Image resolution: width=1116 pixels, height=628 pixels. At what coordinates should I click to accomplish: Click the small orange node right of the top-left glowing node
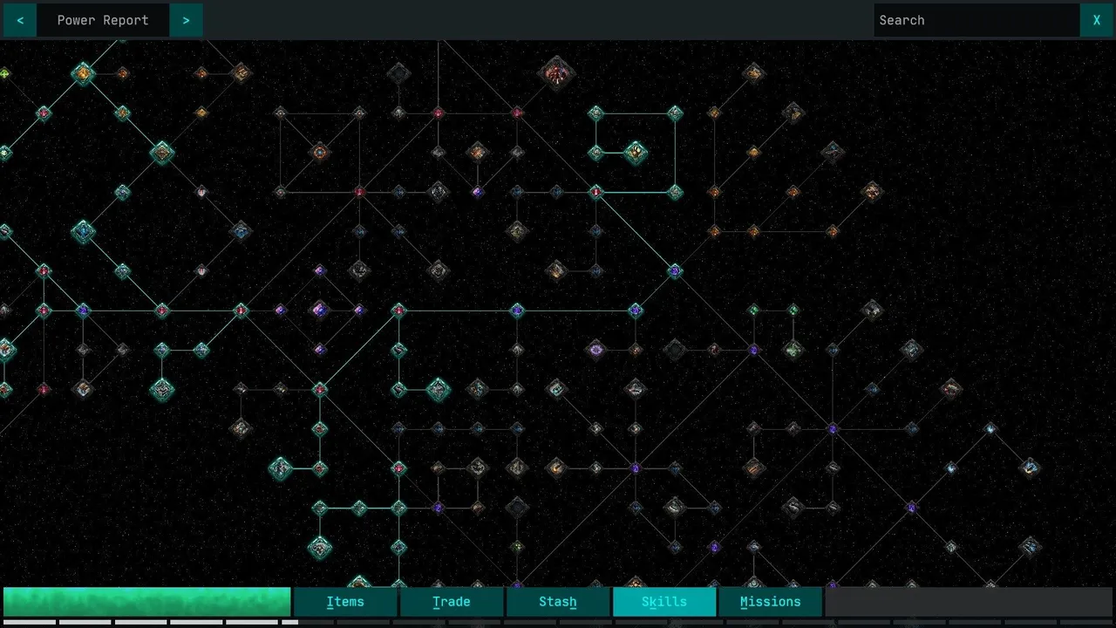coord(122,74)
